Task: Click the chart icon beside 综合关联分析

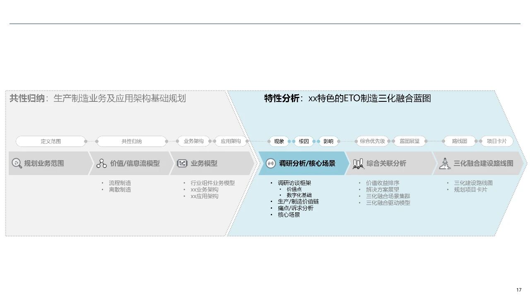Action: (x=358, y=164)
